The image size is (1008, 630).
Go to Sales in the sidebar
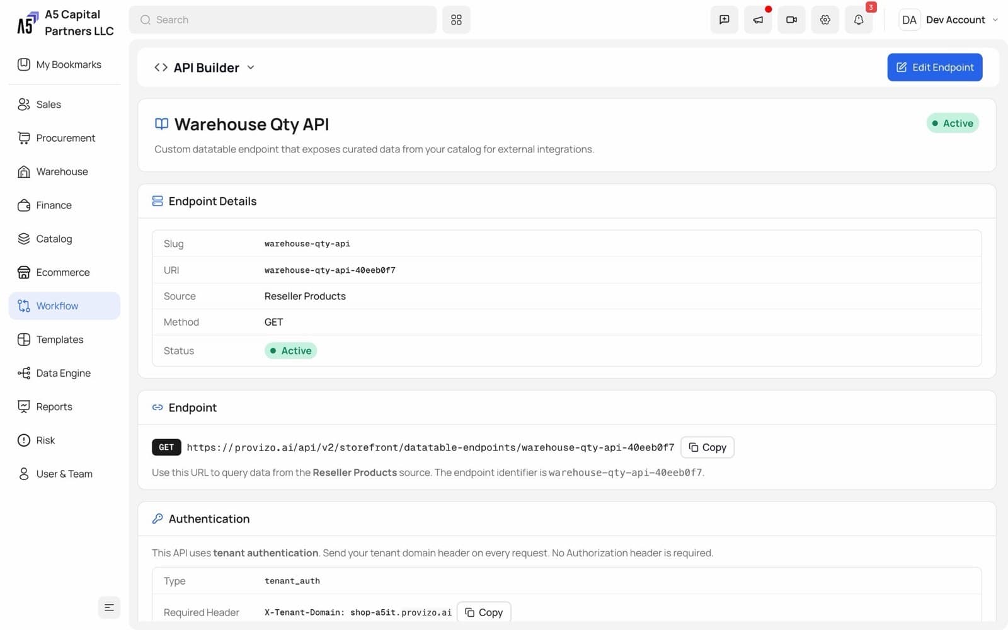[64, 104]
